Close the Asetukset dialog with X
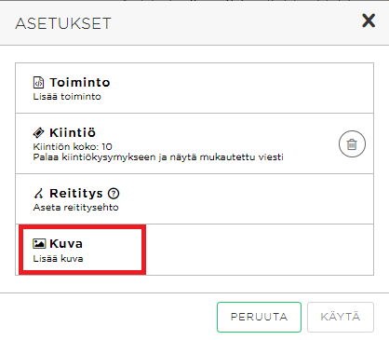Viewport: 389px width, 340px height. pyautogui.click(x=369, y=20)
